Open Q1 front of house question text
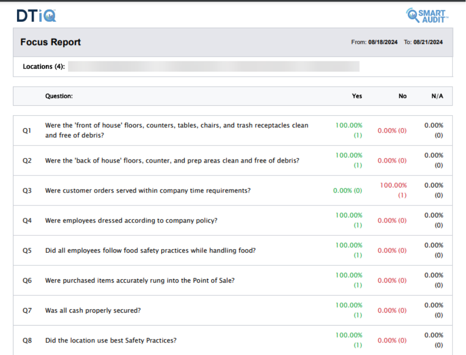 (176, 130)
